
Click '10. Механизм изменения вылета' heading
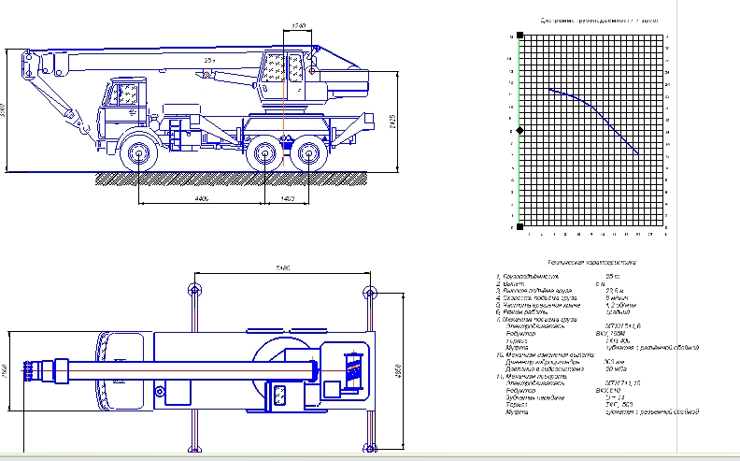[x=546, y=354]
